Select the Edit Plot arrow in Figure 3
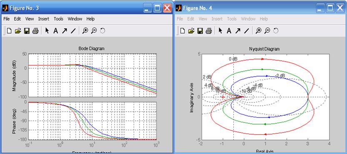 (x=47, y=31)
